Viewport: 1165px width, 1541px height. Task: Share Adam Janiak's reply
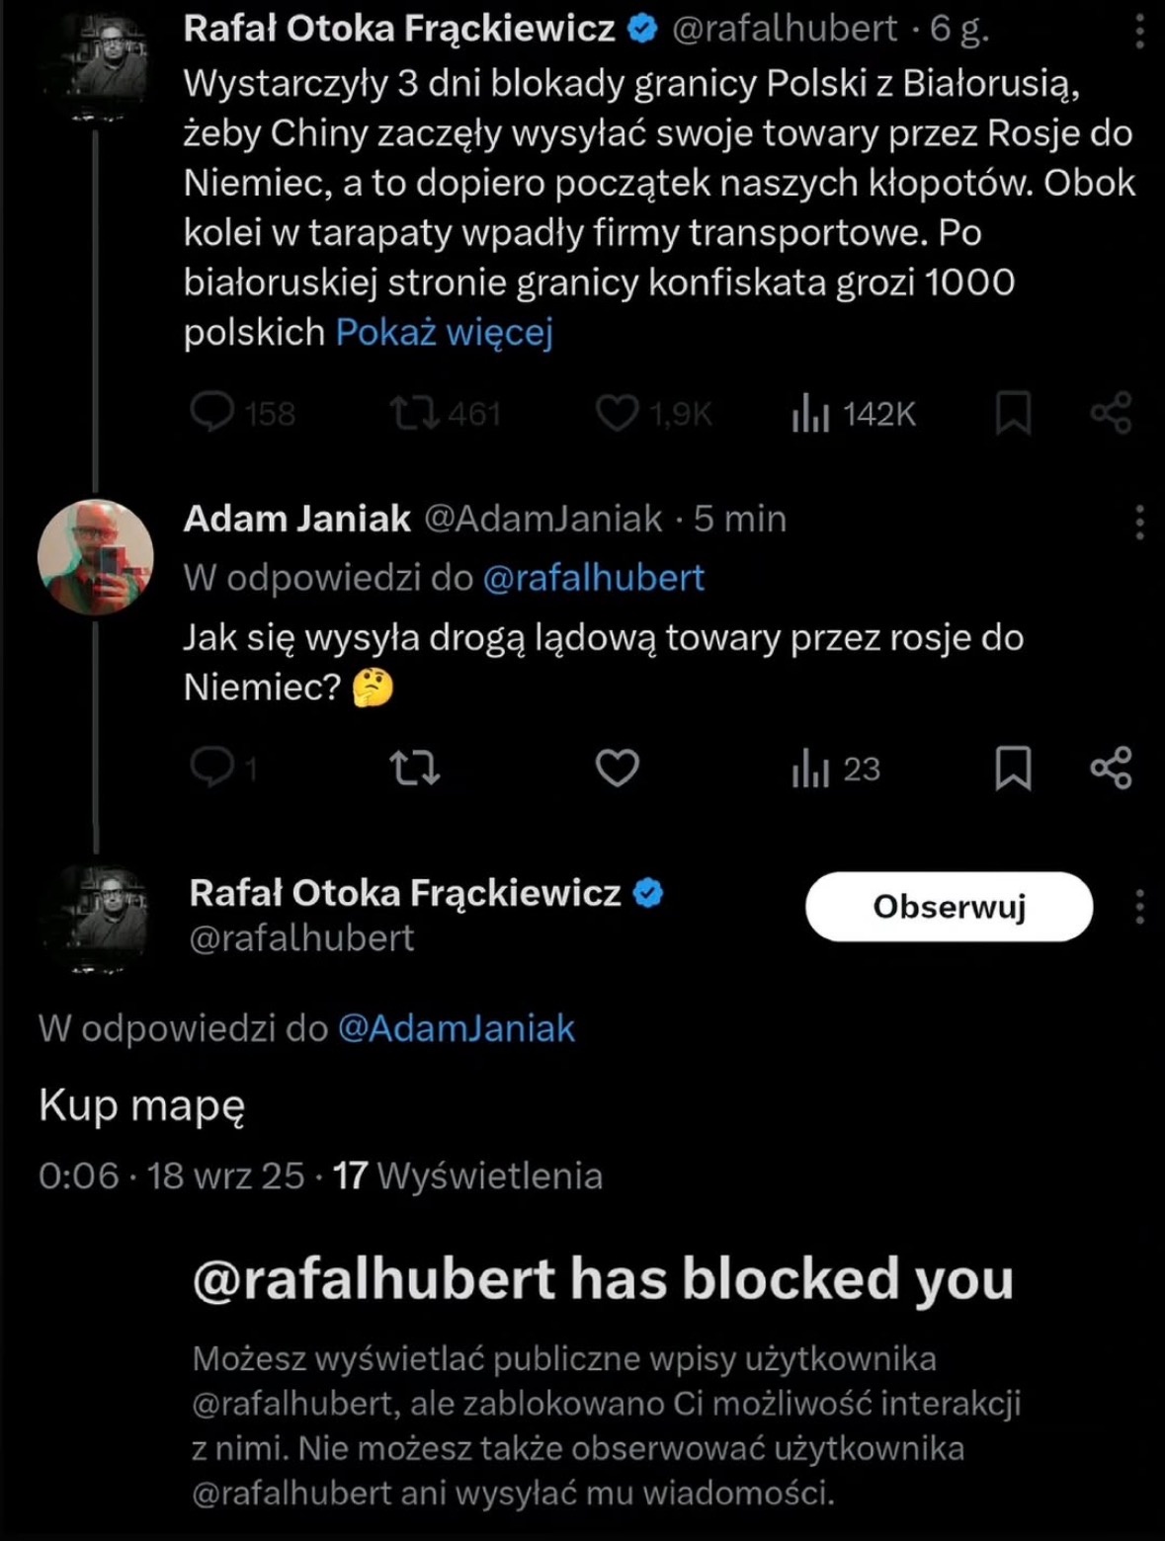coord(1111,768)
